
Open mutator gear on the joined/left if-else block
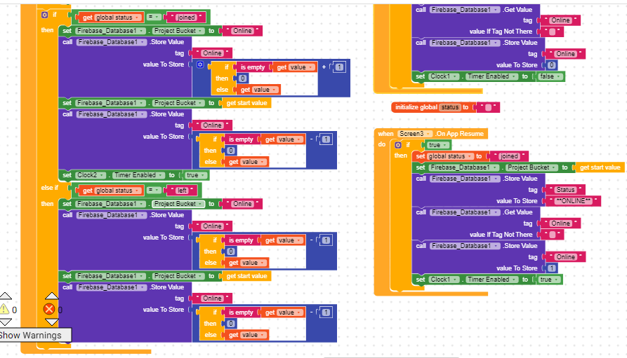pos(44,15)
